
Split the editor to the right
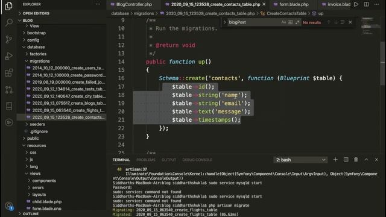click(366, 4)
